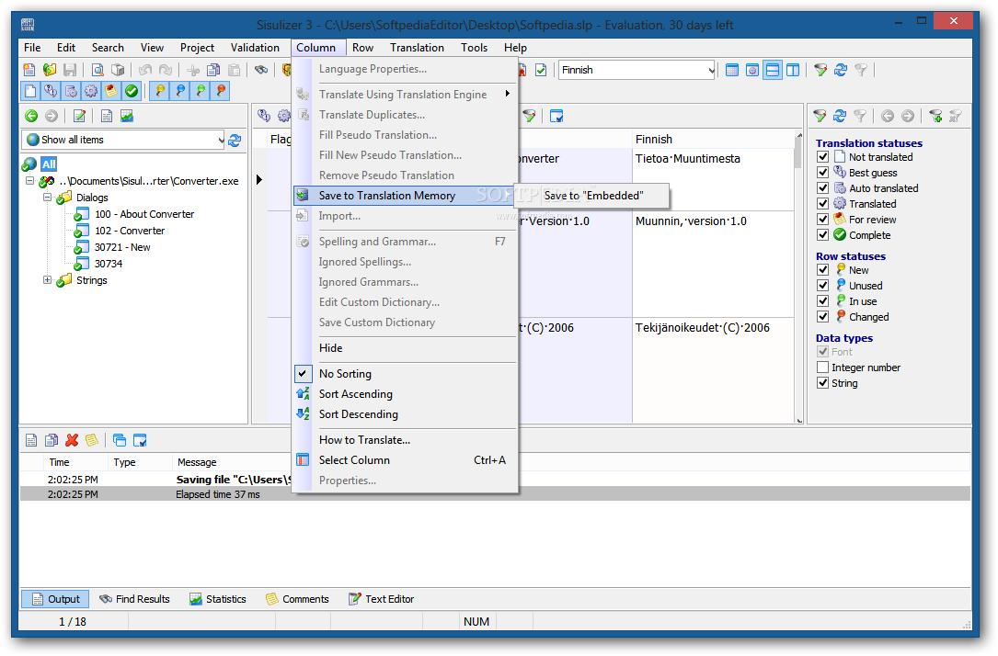This screenshot has height=656, width=998.
Task: Toggle Complete green check filter toolbar icon
Action: coord(132,91)
